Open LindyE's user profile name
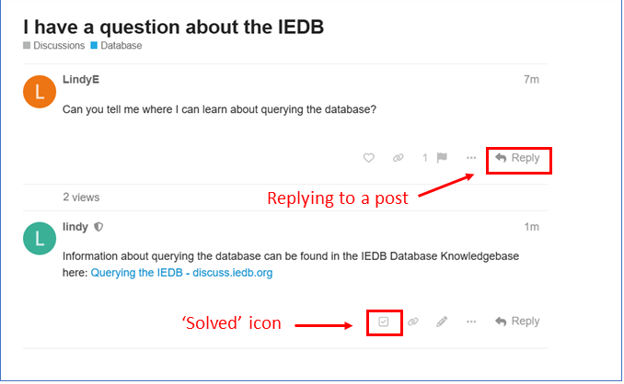624x384 pixels. pyautogui.click(x=80, y=80)
